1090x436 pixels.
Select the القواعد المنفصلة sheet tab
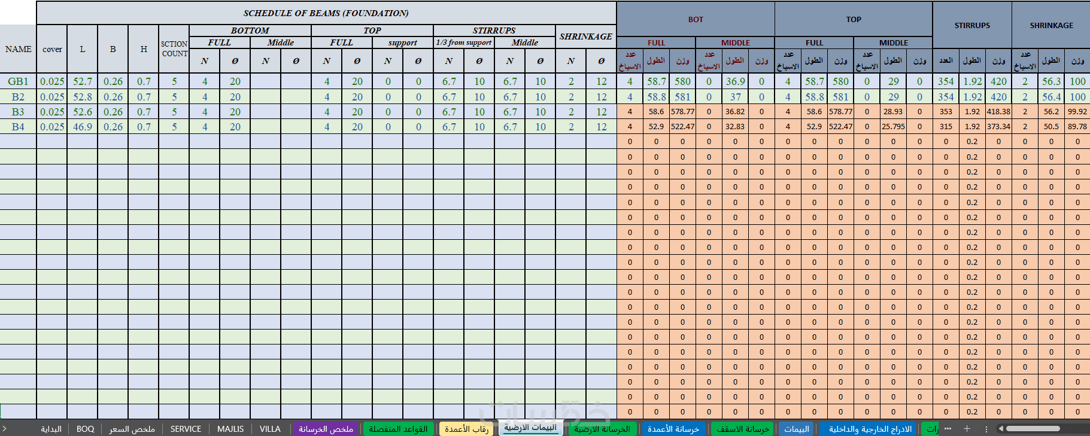pyautogui.click(x=398, y=429)
